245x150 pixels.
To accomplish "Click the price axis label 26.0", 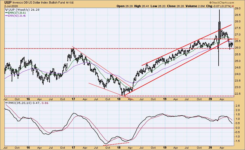I will click(237, 48).
